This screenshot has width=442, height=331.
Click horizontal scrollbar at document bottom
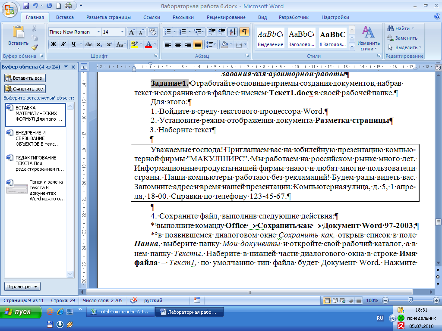click(x=249, y=292)
